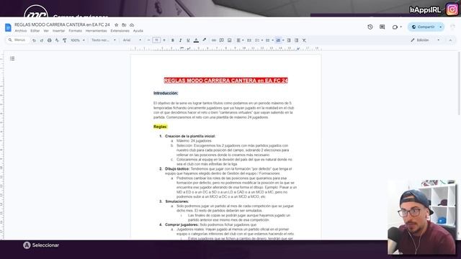This screenshot has width=461, height=259.
Task: Toggle italic formatting
Action: coord(181,40)
